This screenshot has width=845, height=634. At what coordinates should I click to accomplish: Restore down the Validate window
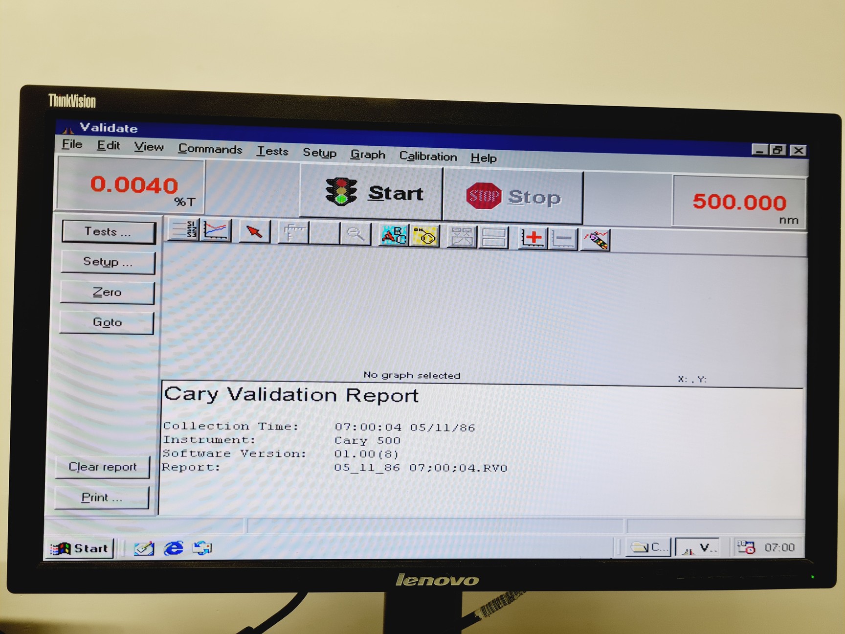778,150
